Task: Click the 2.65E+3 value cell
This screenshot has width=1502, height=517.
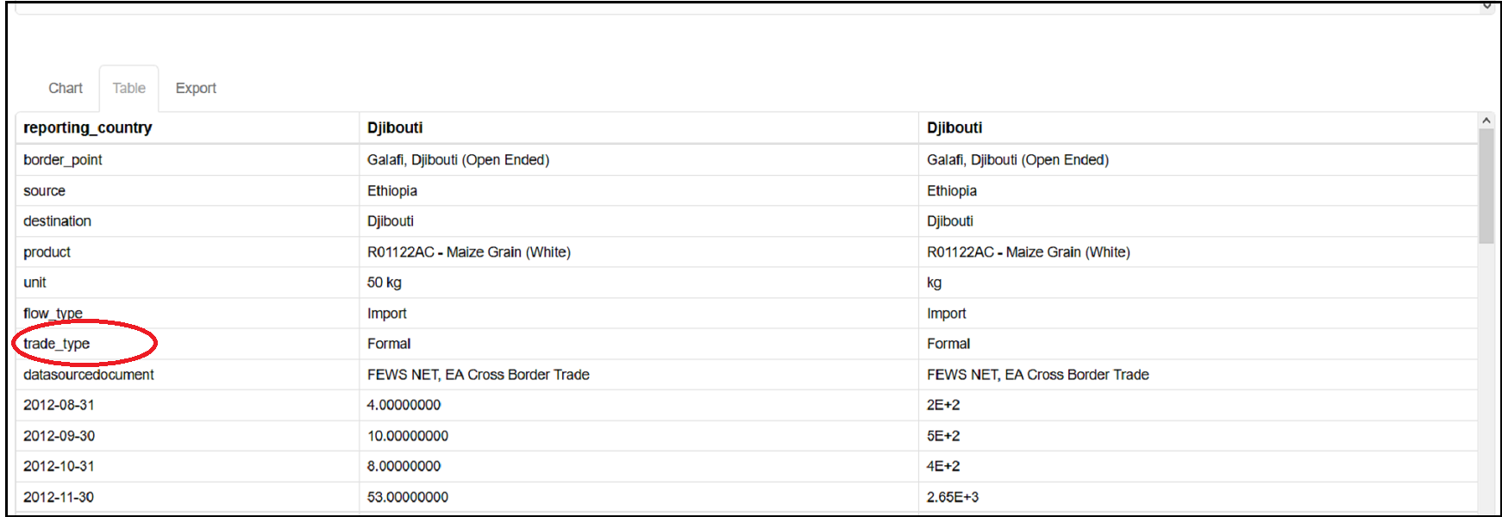Action: [953, 497]
